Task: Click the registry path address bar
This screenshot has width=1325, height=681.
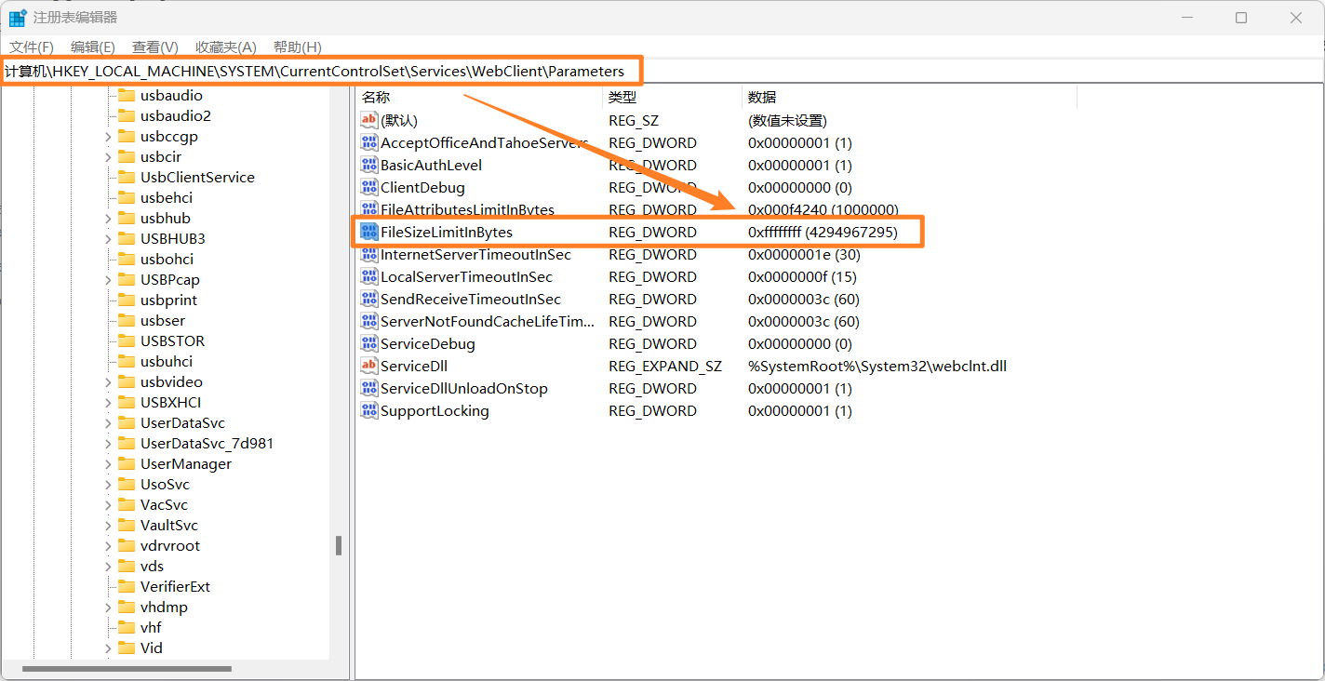Action: click(x=662, y=71)
